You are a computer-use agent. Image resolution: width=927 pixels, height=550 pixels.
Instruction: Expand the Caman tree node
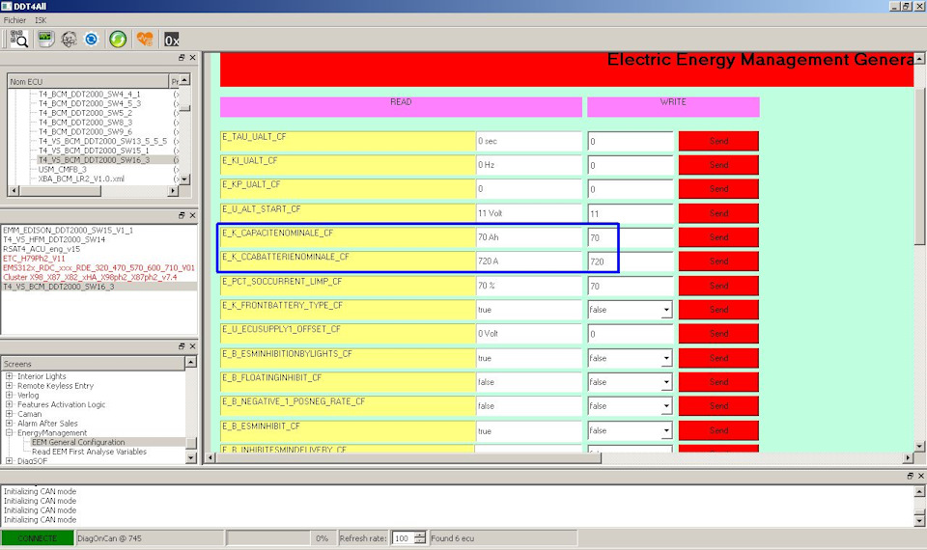pos(9,414)
